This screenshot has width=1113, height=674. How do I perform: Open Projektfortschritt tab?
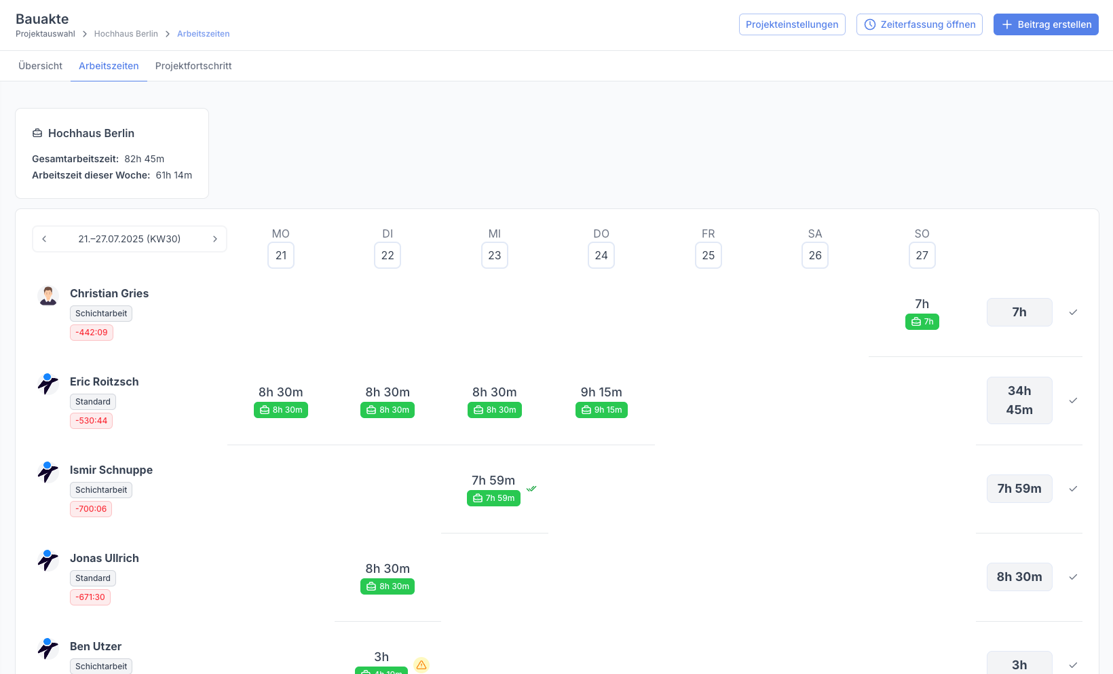click(193, 66)
